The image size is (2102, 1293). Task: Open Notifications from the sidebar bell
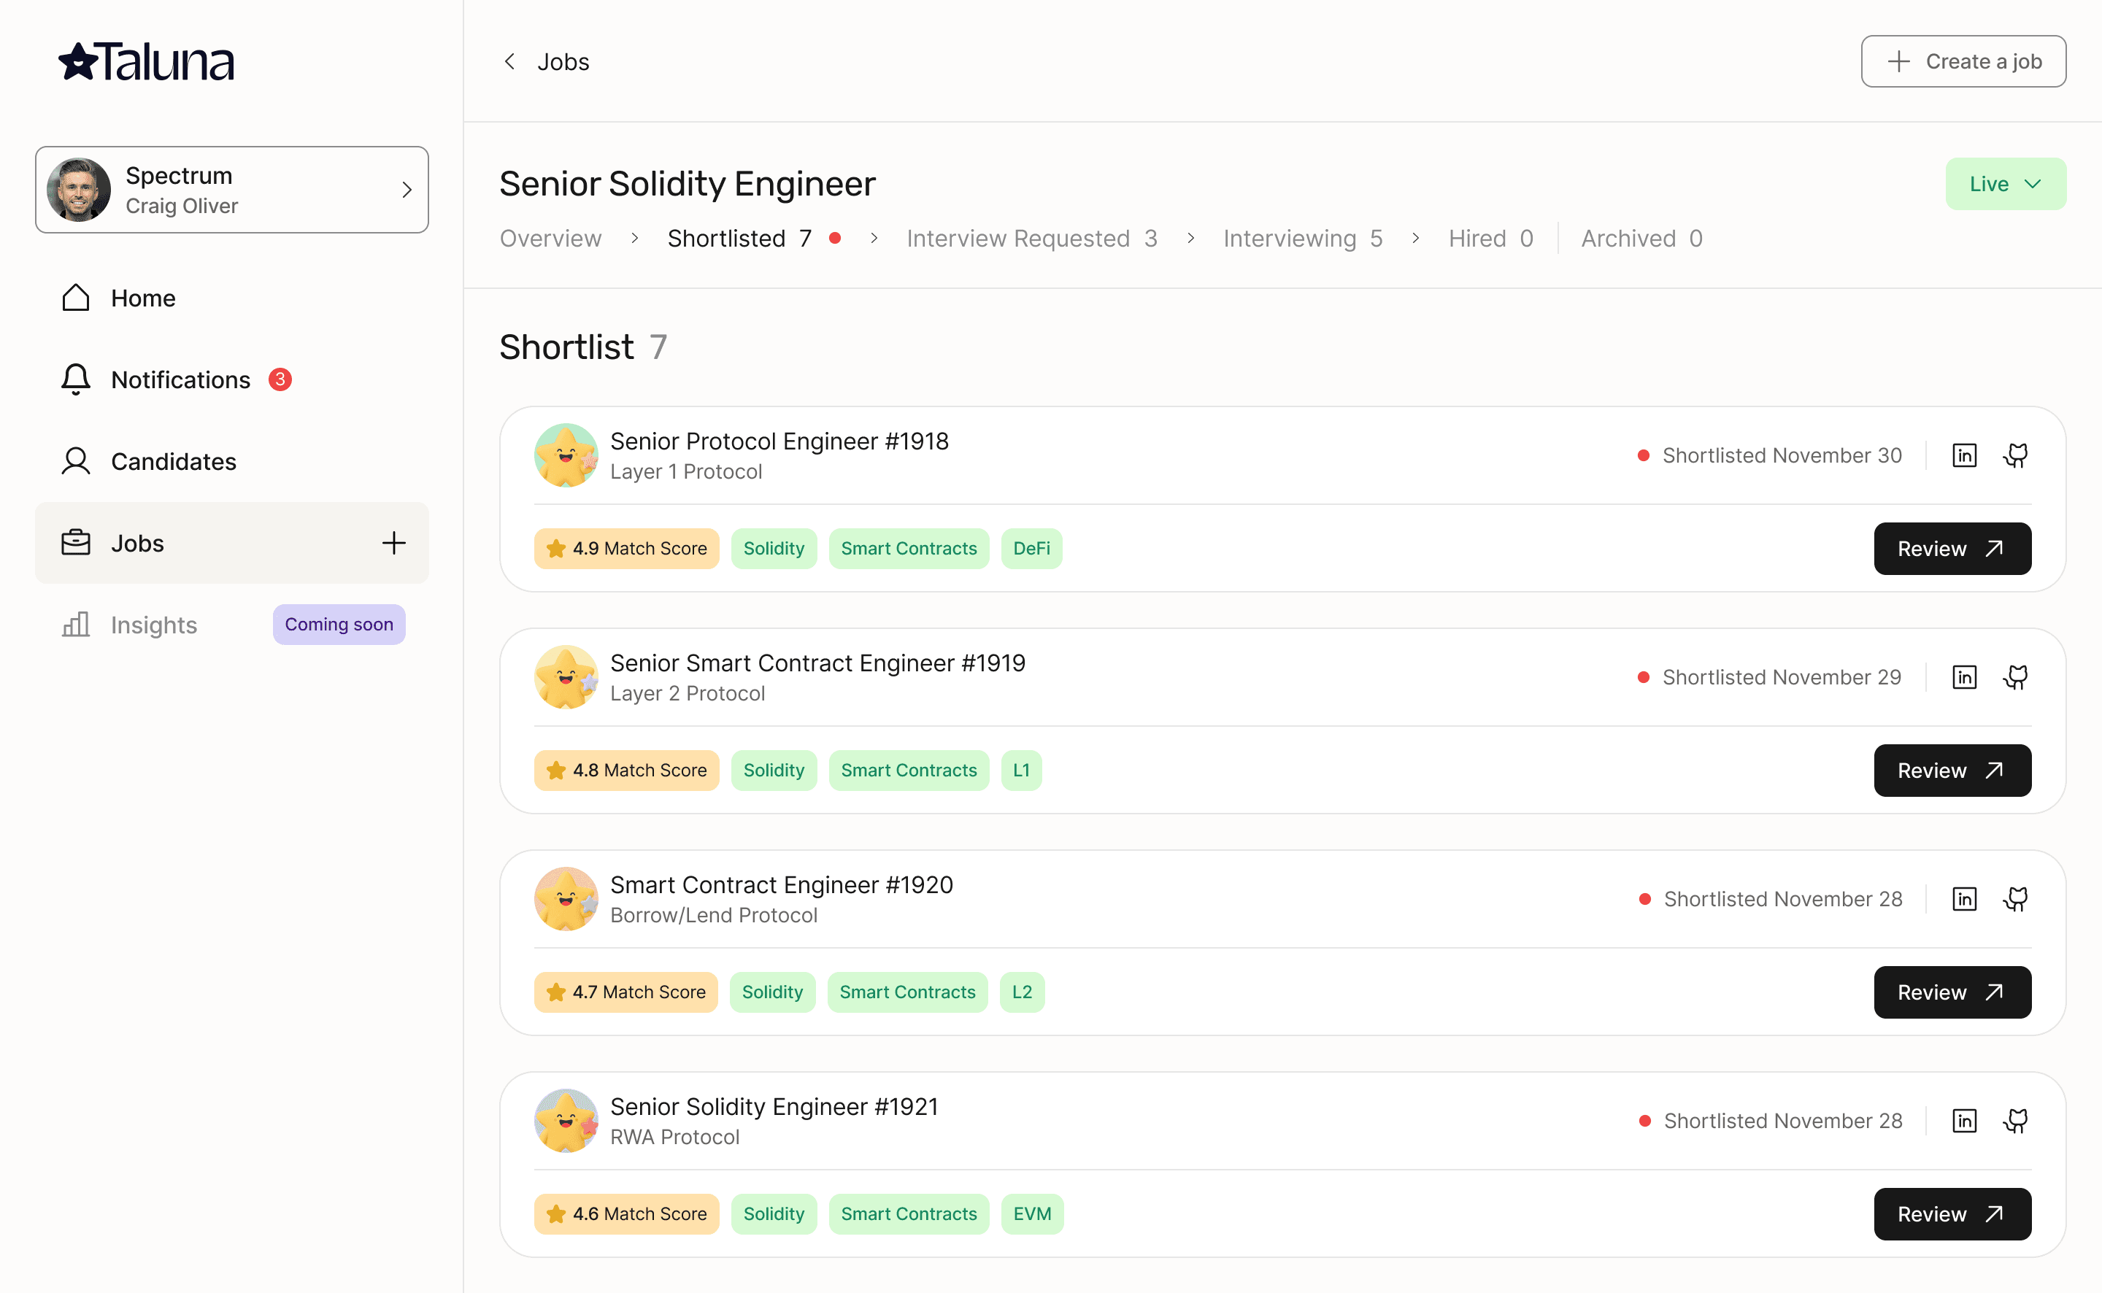(76, 379)
